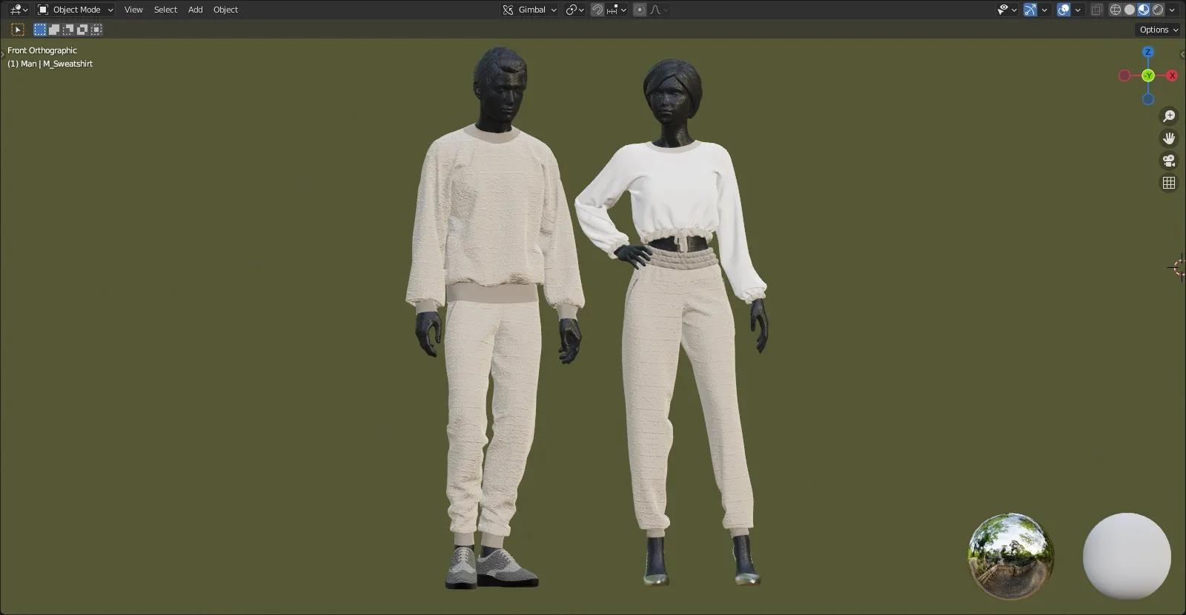Open the Object Mode dropdown
The width and height of the screenshot is (1186, 615).
click(x=75, y=10)
